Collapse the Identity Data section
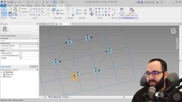Viewport: 182px width, 102px height. tap(38, 43)
